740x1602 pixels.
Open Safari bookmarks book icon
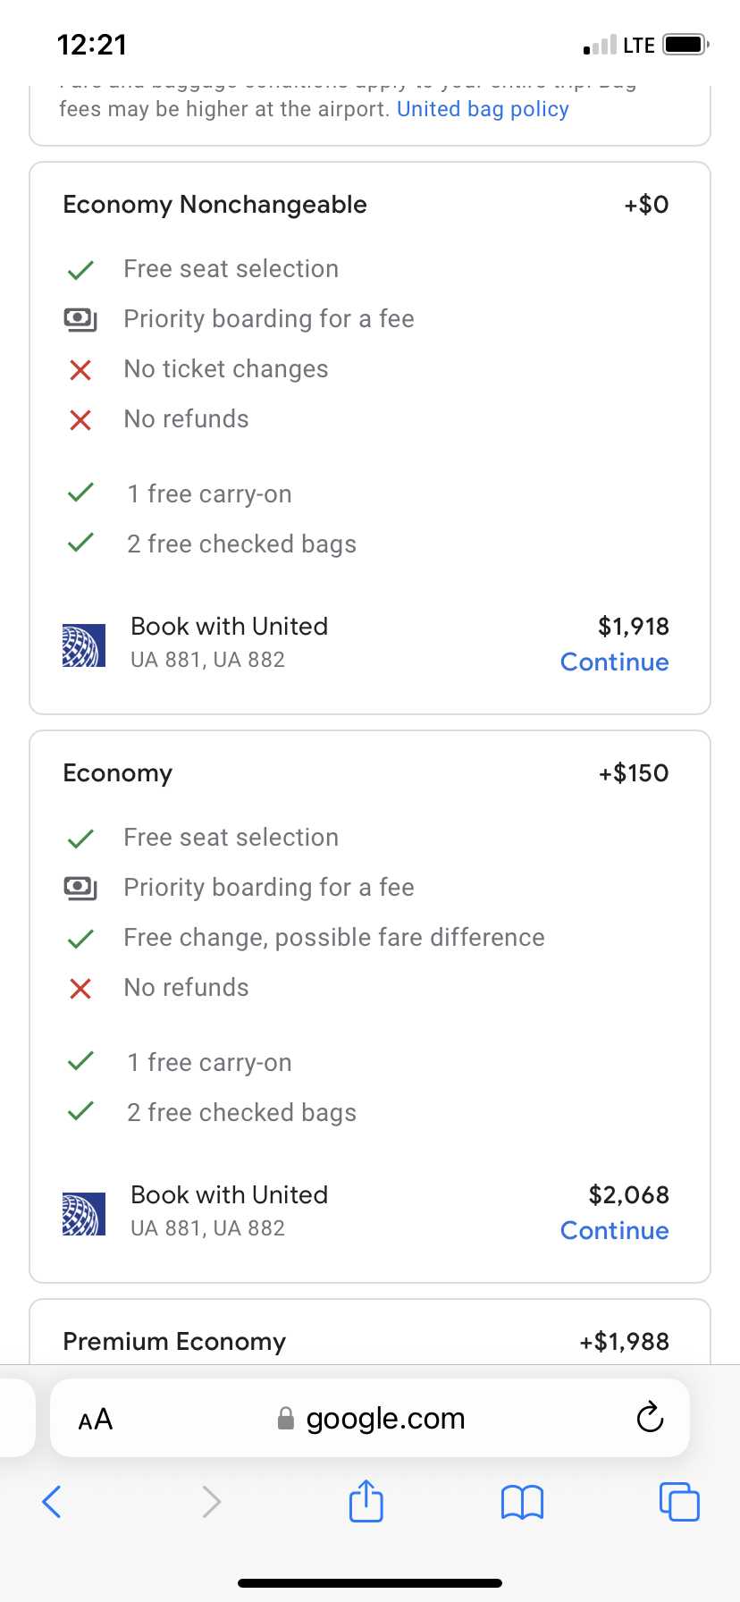523,1502
